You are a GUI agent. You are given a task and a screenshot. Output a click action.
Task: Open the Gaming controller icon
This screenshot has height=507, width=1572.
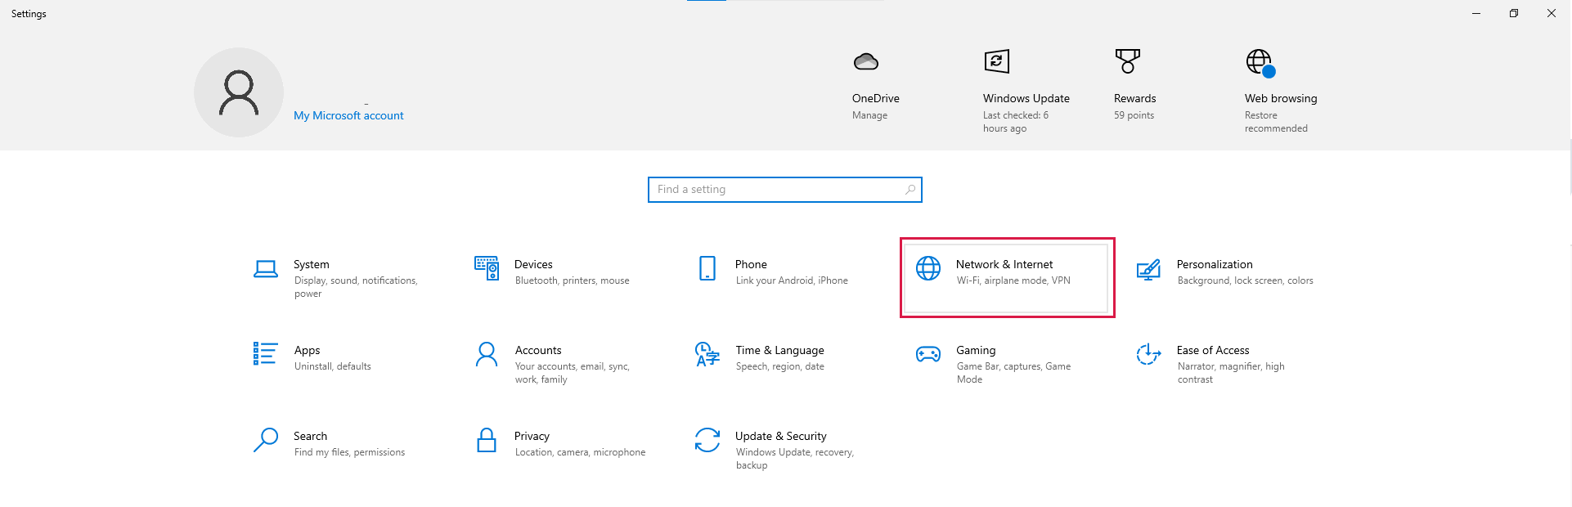(928, 354)
